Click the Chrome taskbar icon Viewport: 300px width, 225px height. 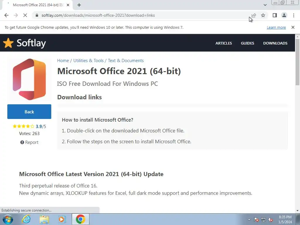coord(80,219)
